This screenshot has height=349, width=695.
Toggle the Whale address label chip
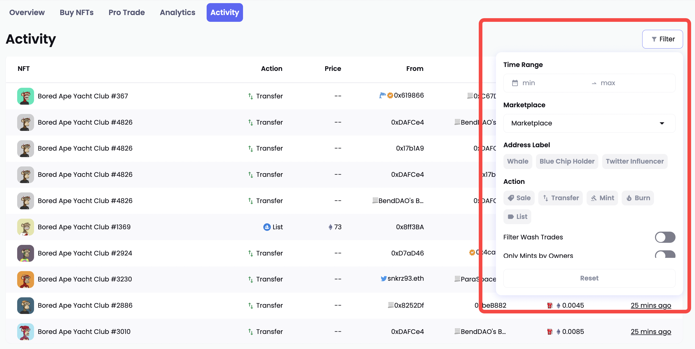click(x=517, y=162)
